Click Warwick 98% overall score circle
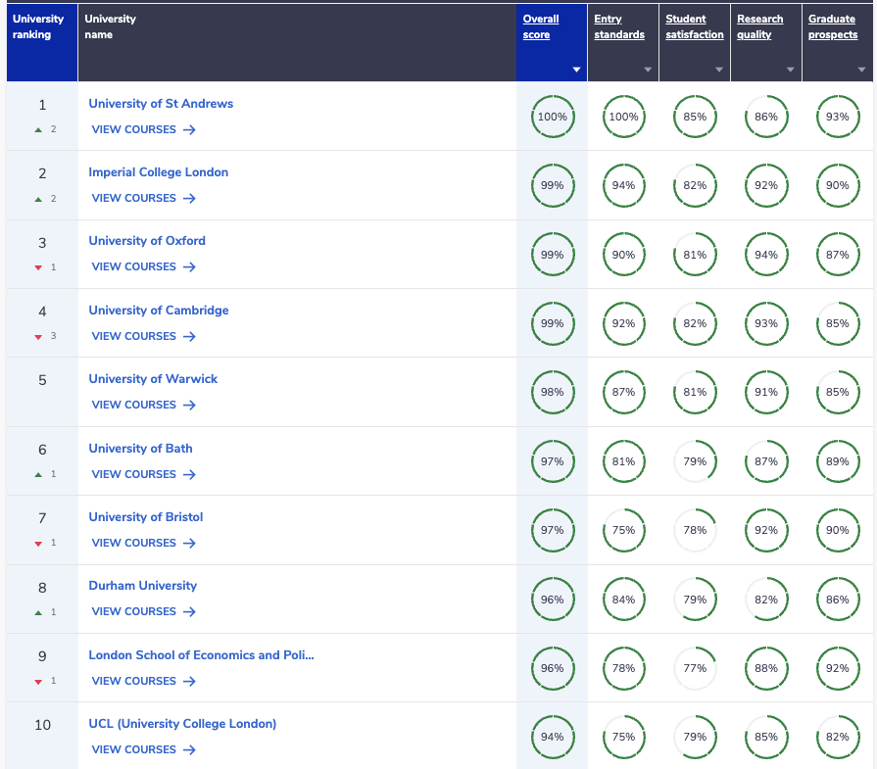 click(553, 393)
